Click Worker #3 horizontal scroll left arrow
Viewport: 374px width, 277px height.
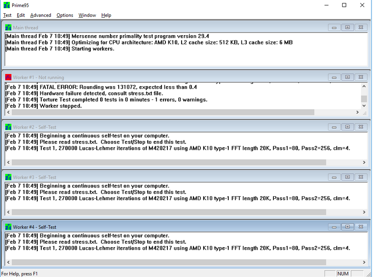point(8,212)
